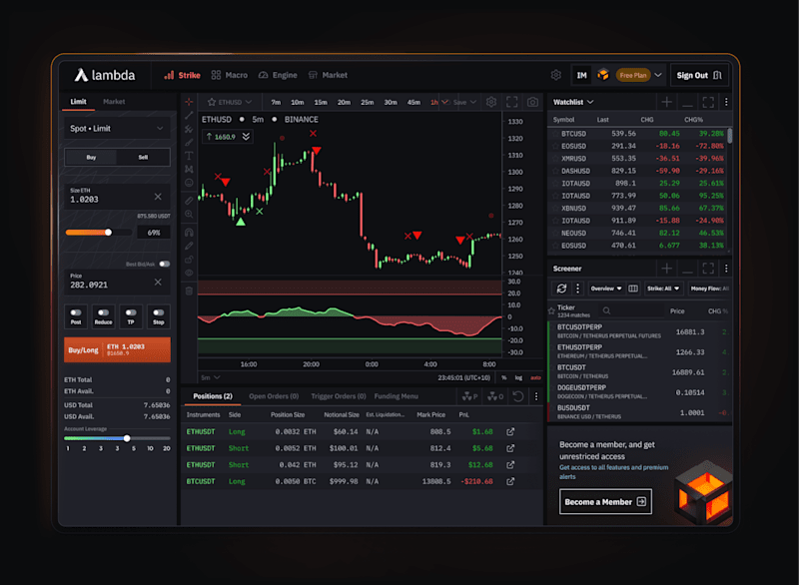This screenshot has height=585, width=799.
Task: Expand the 1650.9 price indicator chevron
Action: [246, 137]
